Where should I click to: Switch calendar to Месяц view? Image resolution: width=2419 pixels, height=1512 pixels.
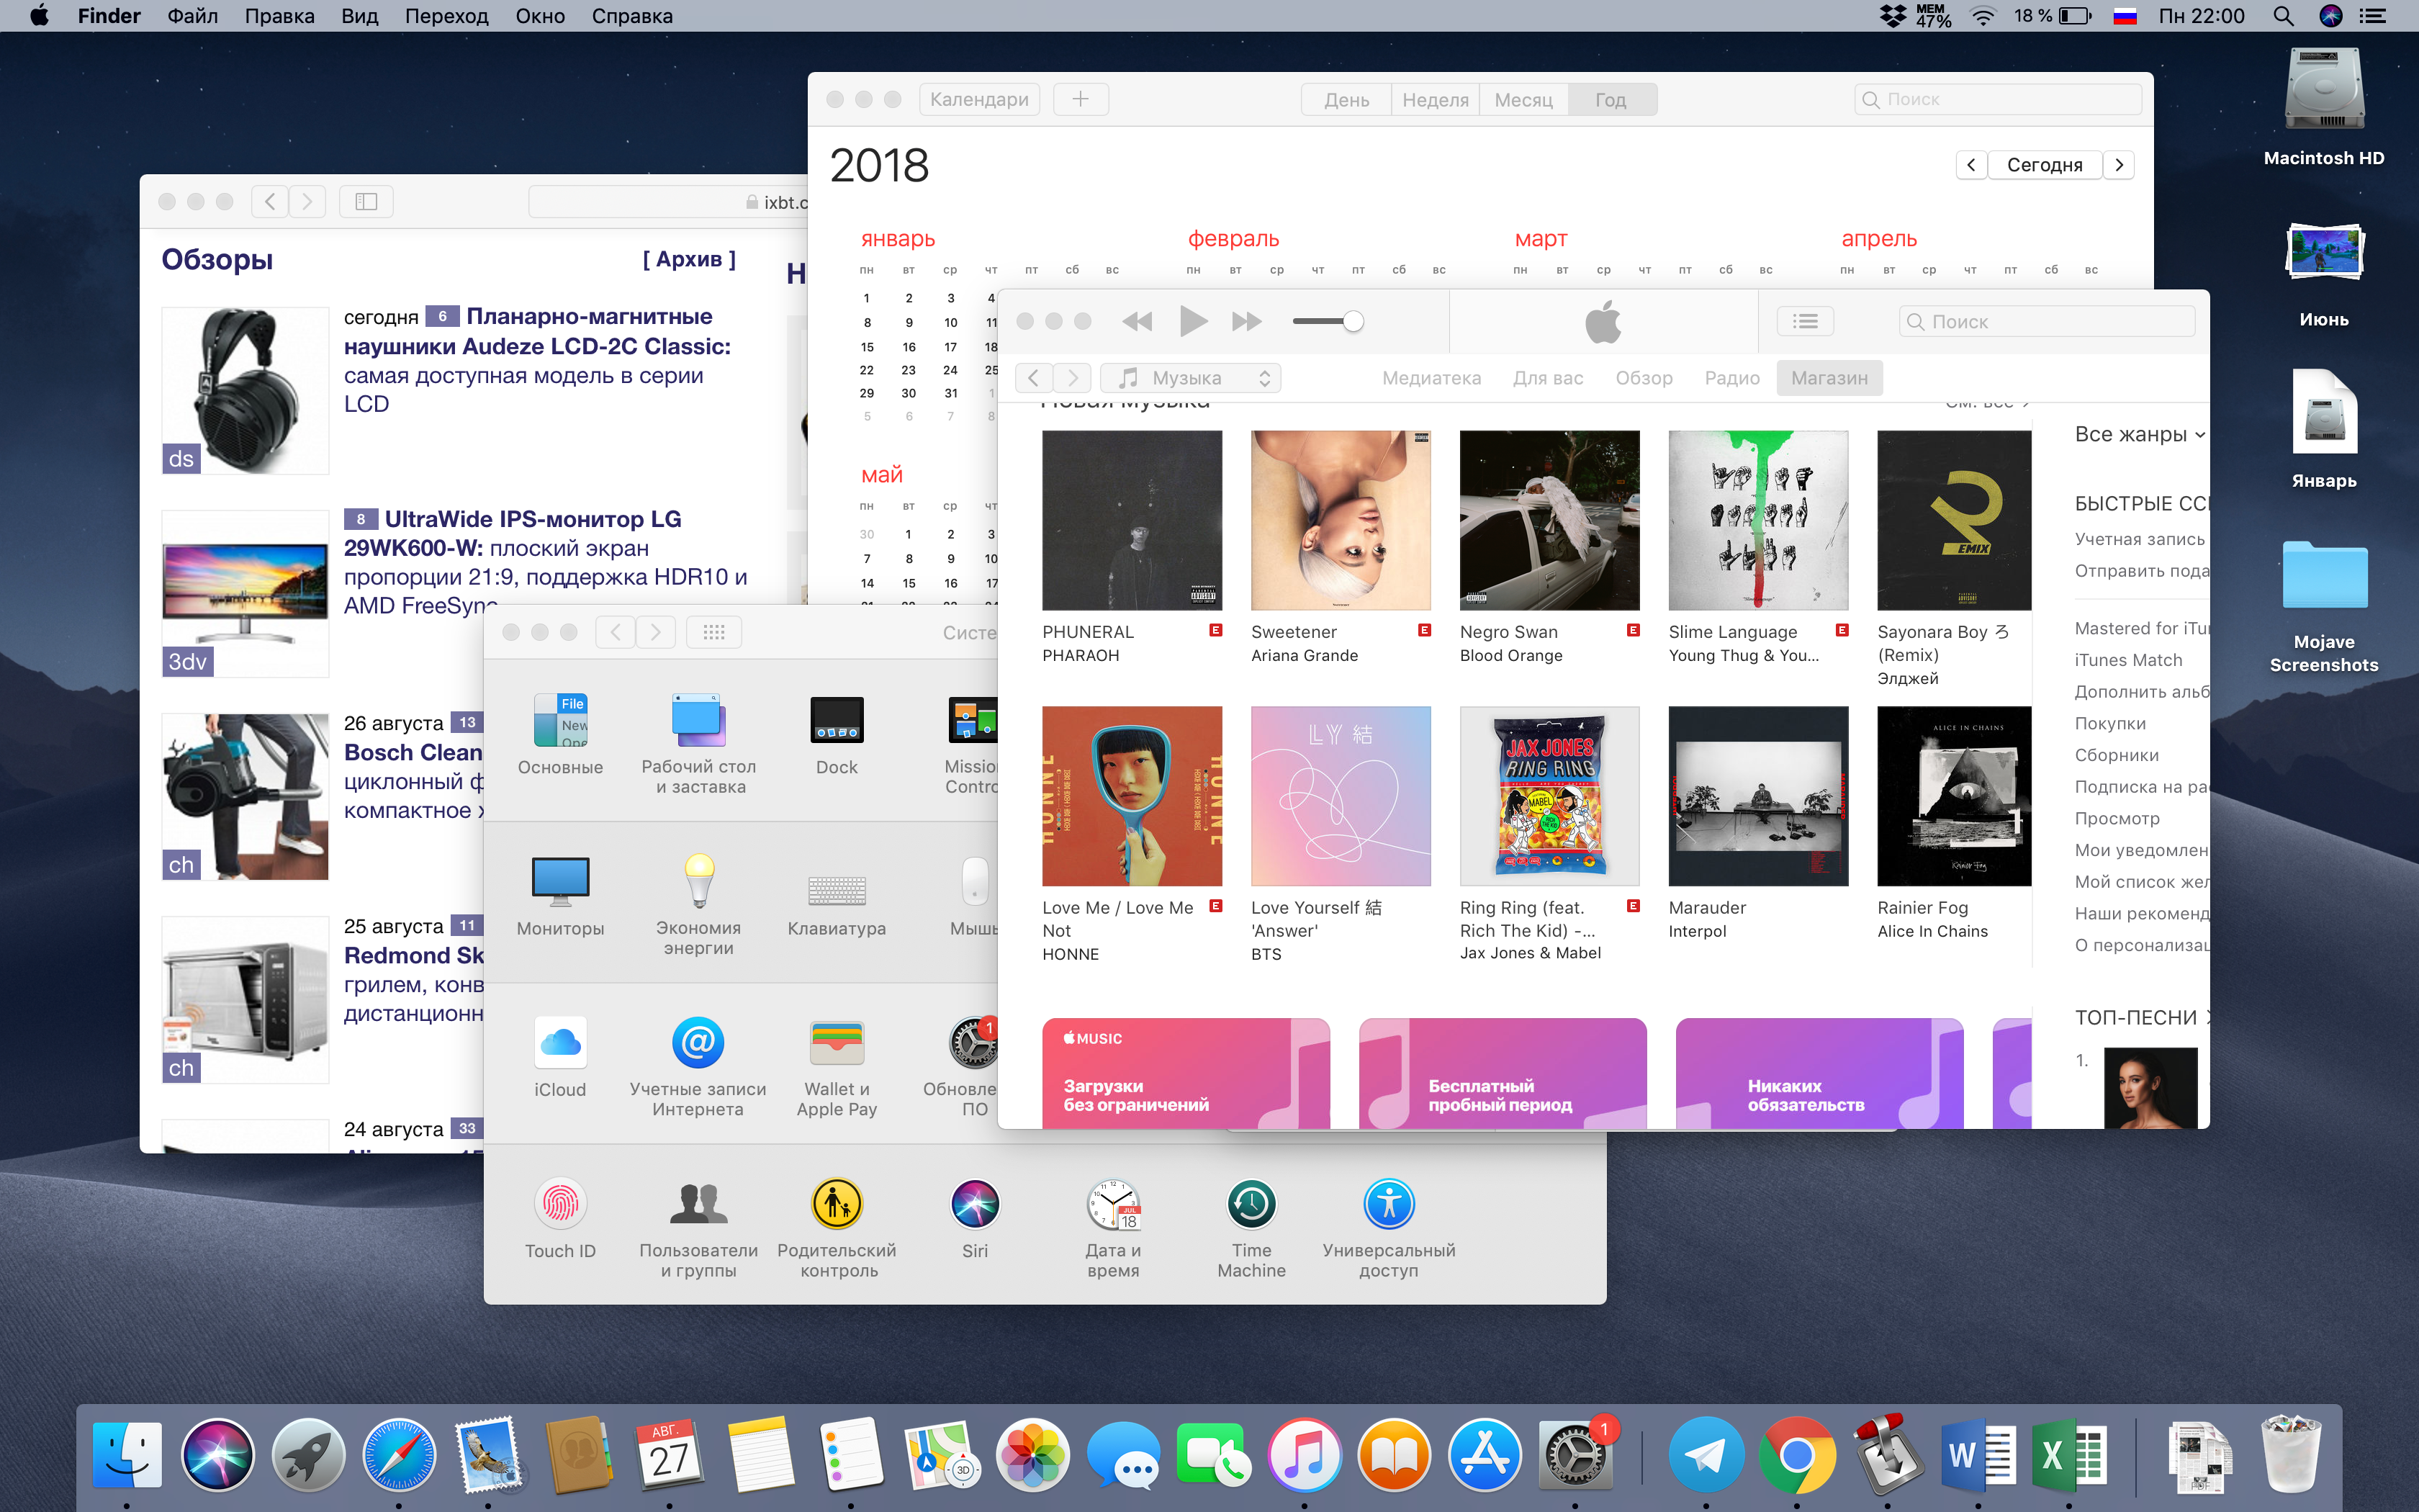(x=1523, y=100)
